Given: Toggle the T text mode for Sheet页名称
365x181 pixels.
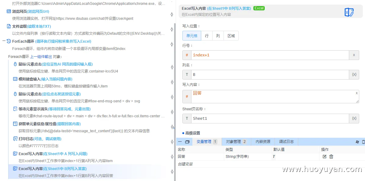Looking at the screenshot, I should click(x=187, y=119).
